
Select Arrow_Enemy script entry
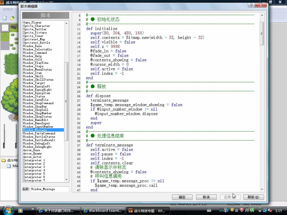33,154
